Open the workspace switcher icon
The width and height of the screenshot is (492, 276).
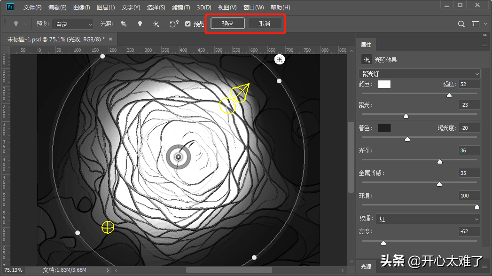tap(476, 24)
